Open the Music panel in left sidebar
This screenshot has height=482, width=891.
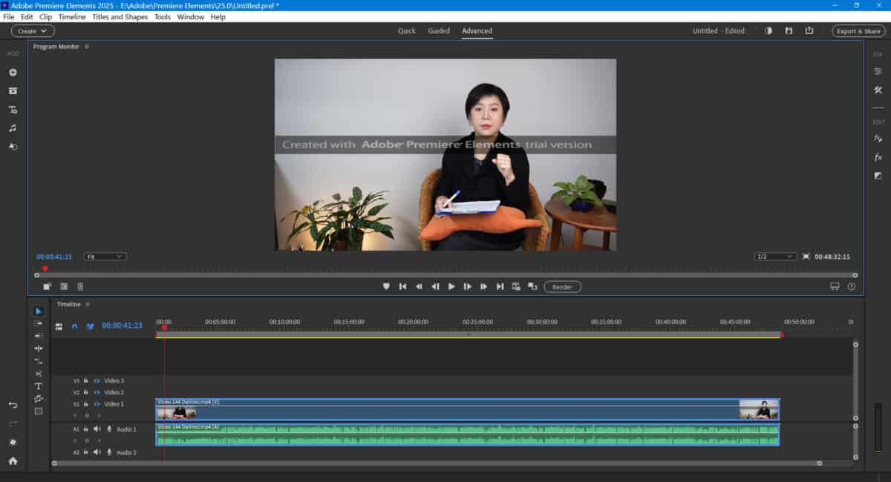tap(13, 128)
